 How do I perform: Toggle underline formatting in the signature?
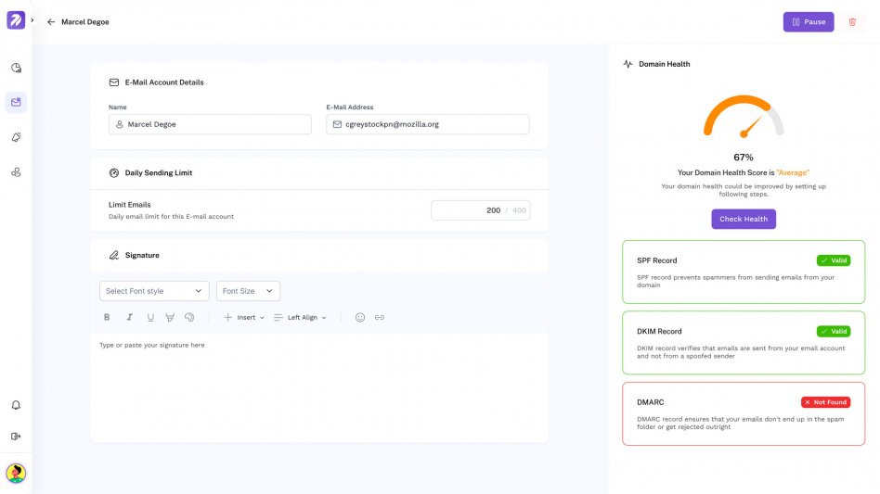click(x=150, y=318)
